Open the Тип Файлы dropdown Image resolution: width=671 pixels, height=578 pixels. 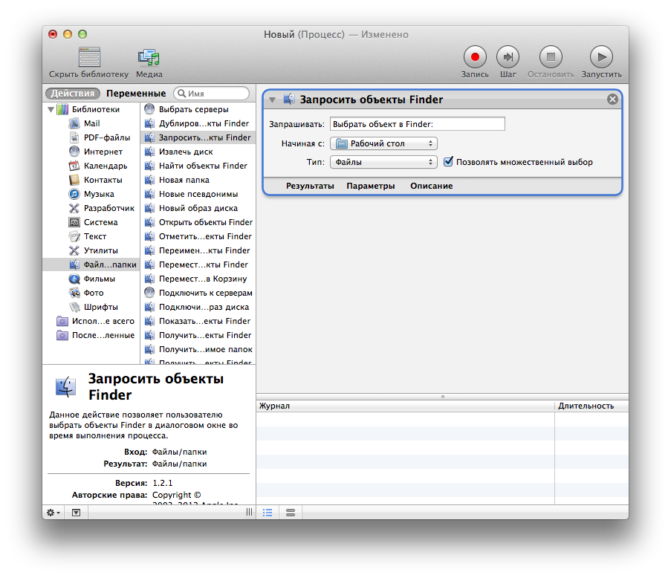(x=383, y=162)
